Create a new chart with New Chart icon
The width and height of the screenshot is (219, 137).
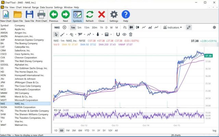click(6, 16)
